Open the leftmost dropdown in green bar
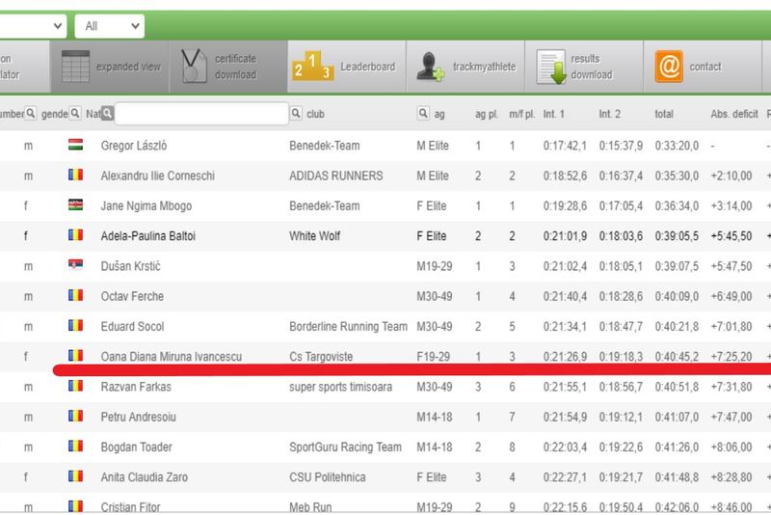The height and width of the screenshot is (515, 771). 34,26
